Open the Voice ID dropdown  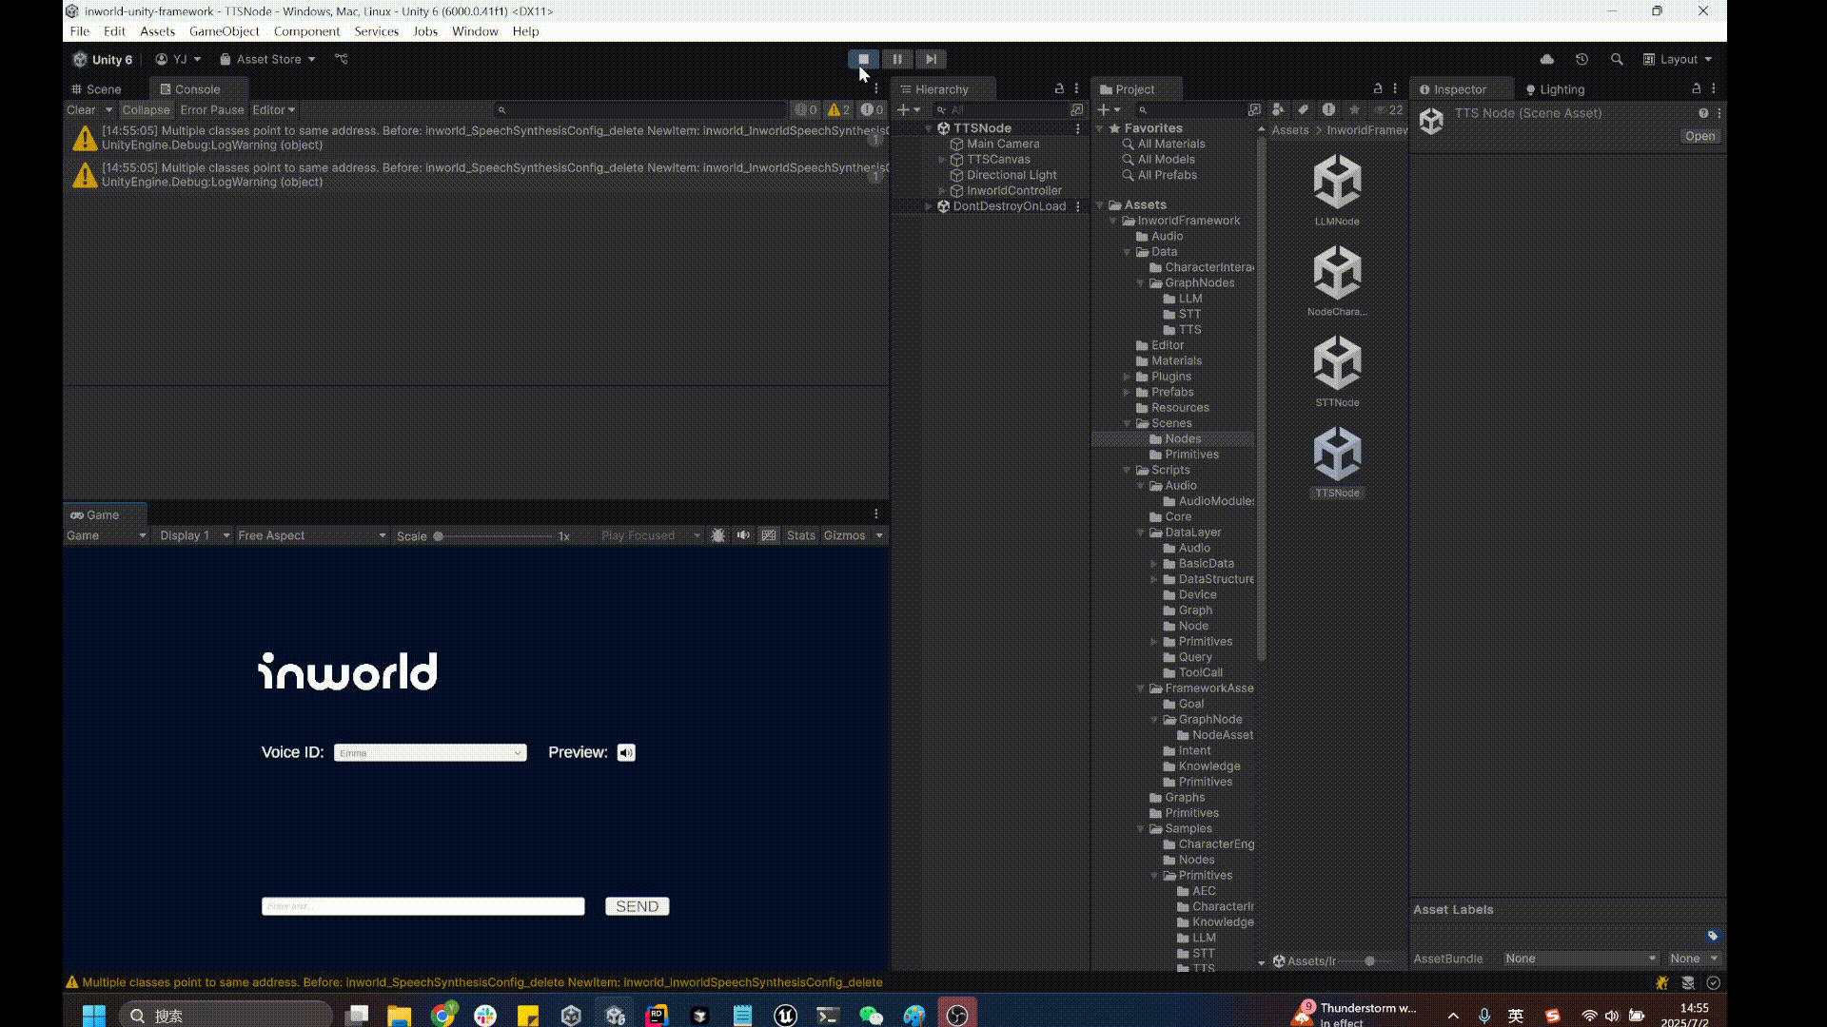[430, 752]
